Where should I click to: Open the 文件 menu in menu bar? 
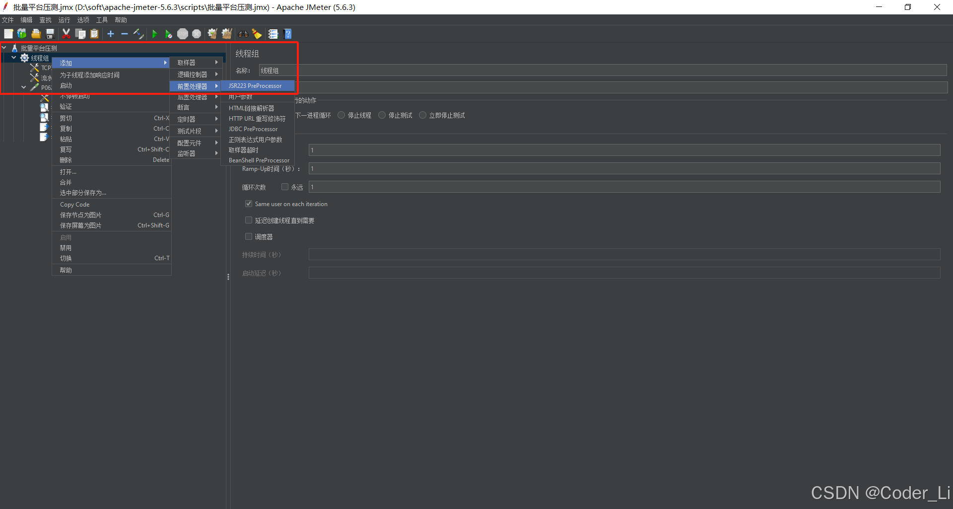(8, 20)
